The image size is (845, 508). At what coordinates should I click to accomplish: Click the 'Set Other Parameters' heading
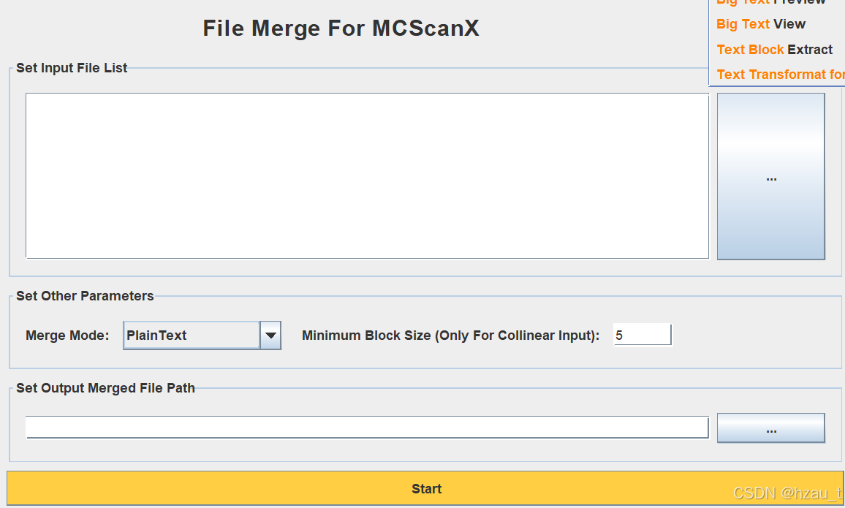85,296
